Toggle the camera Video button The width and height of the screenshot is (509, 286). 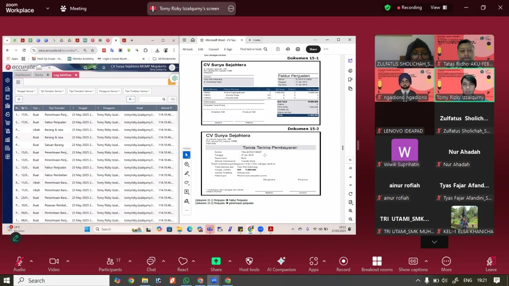(x=54, y=264)
